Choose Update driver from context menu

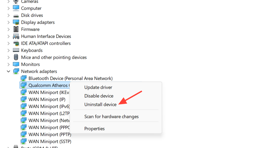tap(98, 88)
